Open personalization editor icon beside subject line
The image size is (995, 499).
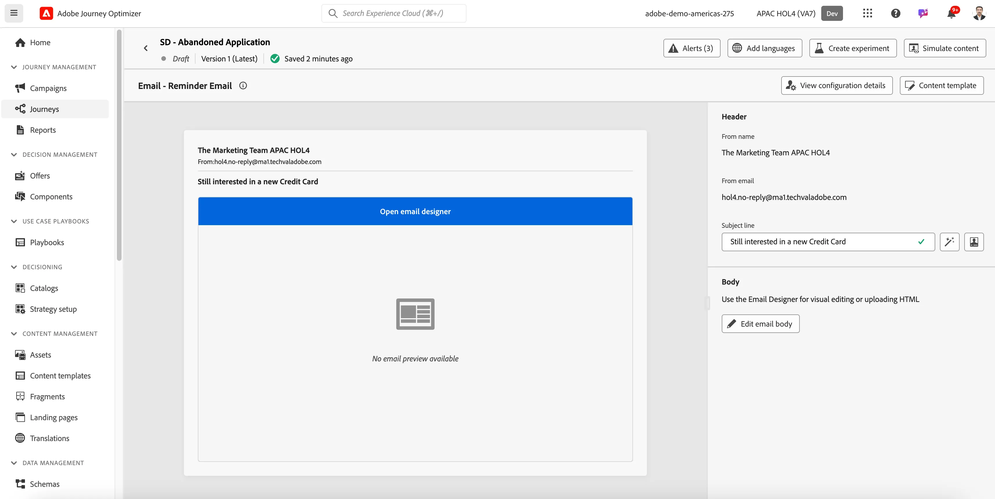coord(974,242)
